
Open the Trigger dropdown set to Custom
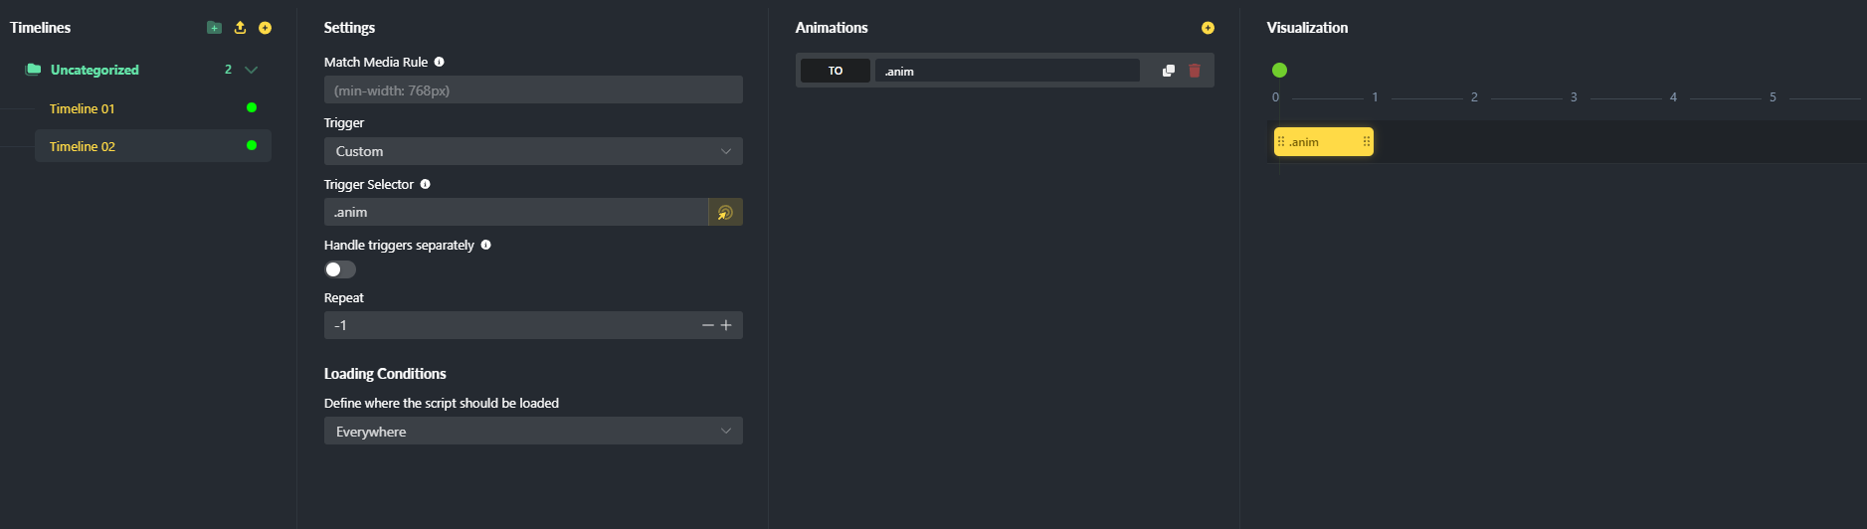pos(533,151)
